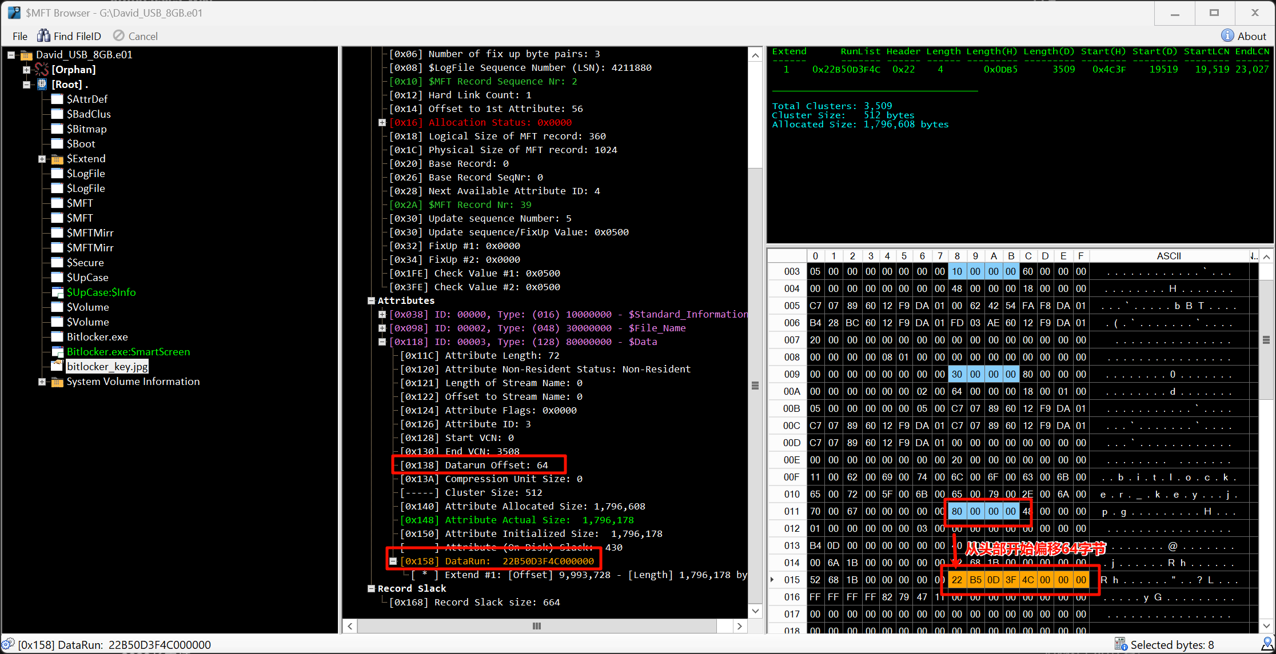
Task: Click the bitlocker_key.jpg file icon
Action: (57, 366)
